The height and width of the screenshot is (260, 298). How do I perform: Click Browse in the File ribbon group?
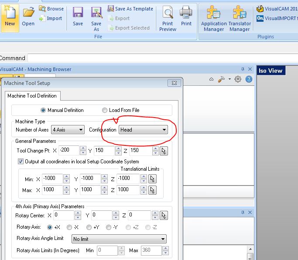pyautogui.click(x=51, y=9)
